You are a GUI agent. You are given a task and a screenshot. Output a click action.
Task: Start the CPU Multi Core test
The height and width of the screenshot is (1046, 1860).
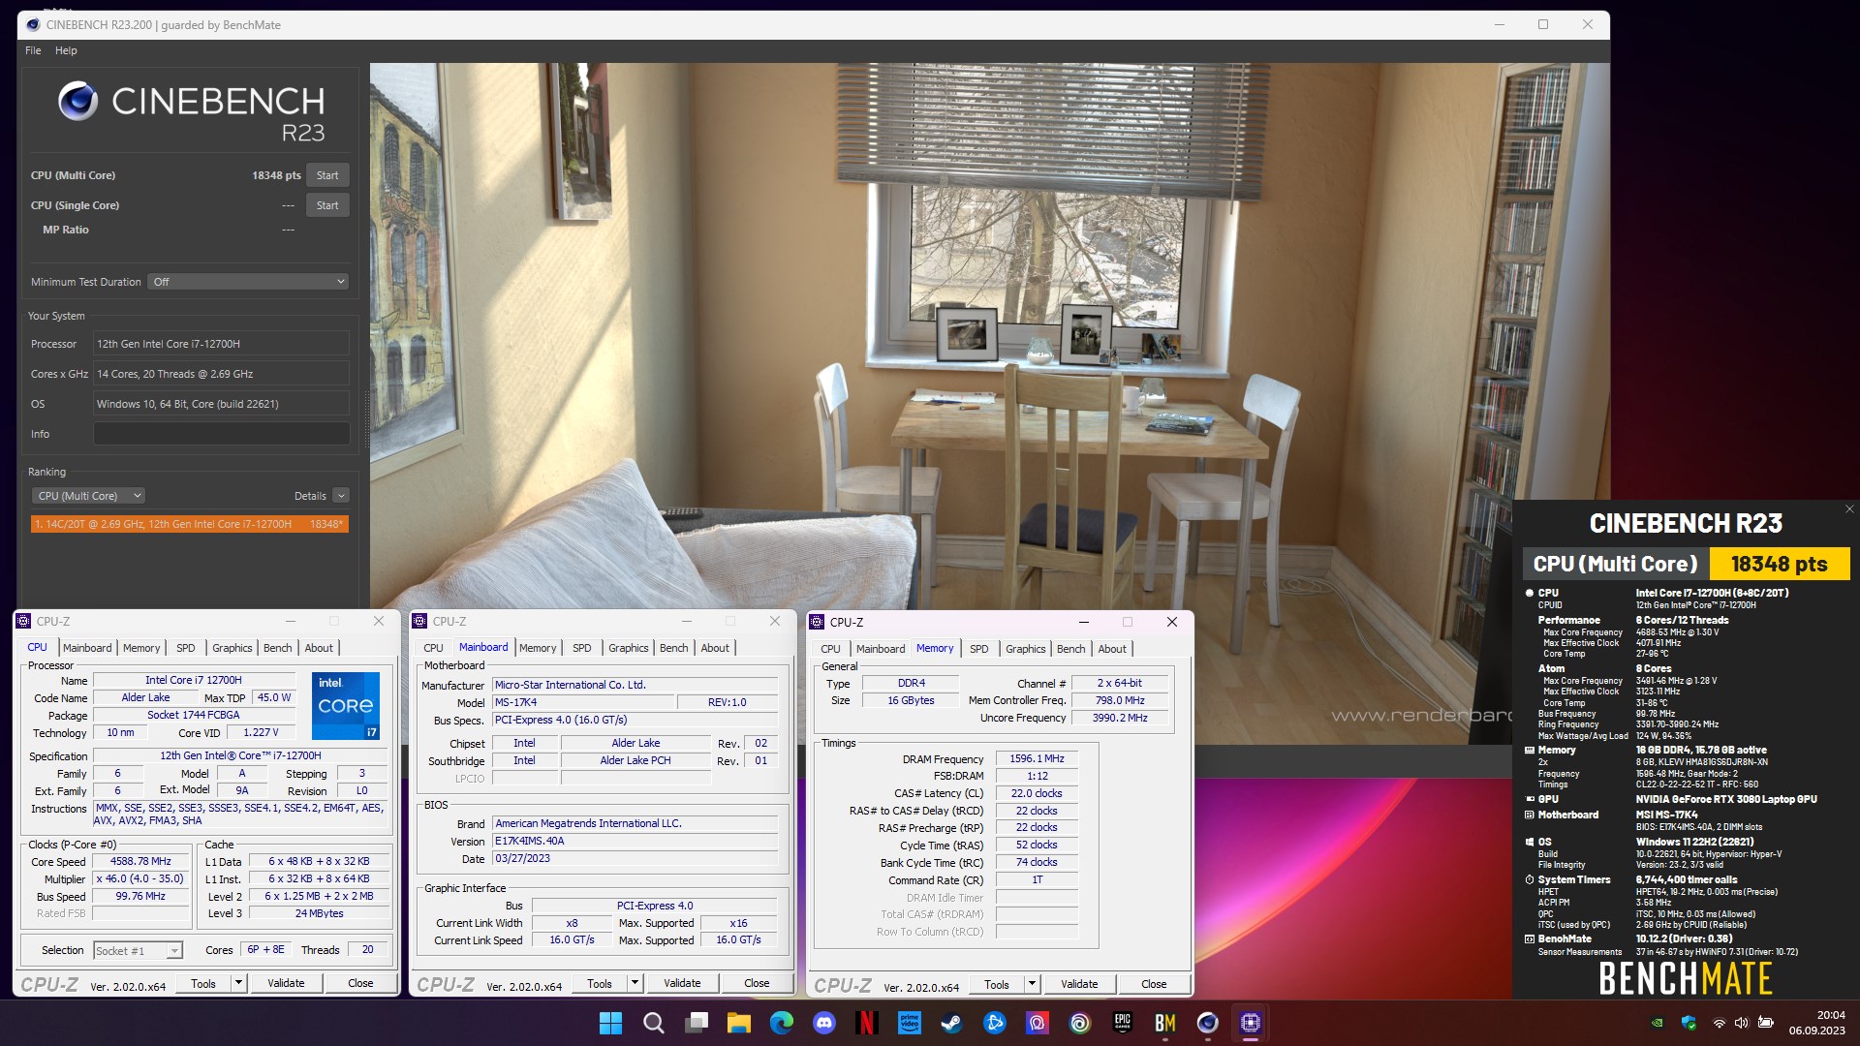click(327, 175)
